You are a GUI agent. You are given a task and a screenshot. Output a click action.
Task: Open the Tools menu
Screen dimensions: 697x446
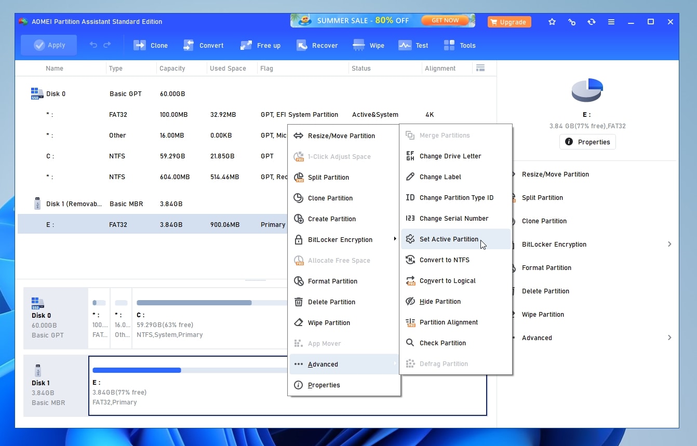[459, 45]
